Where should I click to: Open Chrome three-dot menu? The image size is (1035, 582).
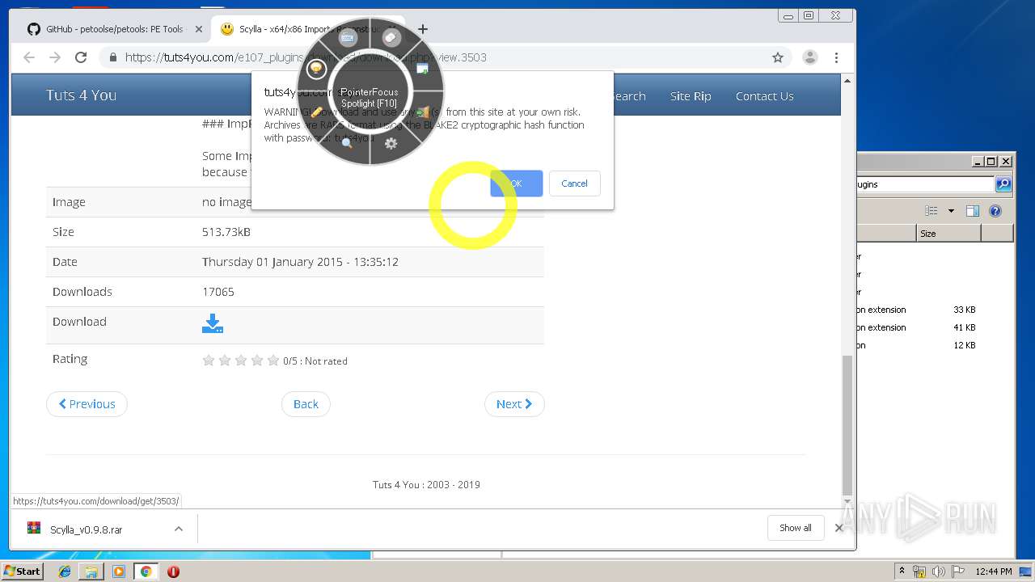(x=836, y=57)
